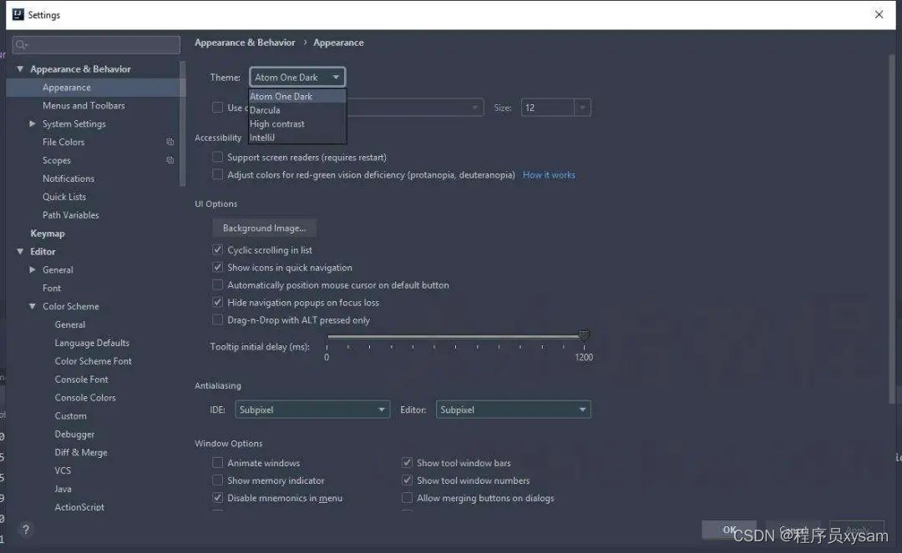Click the settings search field
This screenshot has width=902, height=553.
point(96,45)
